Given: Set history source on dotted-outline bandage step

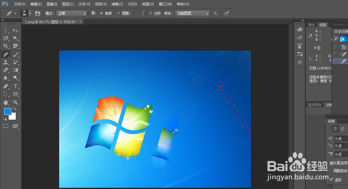Looking at the screenshot, I should pyautogui.click(x=336, y=54).
